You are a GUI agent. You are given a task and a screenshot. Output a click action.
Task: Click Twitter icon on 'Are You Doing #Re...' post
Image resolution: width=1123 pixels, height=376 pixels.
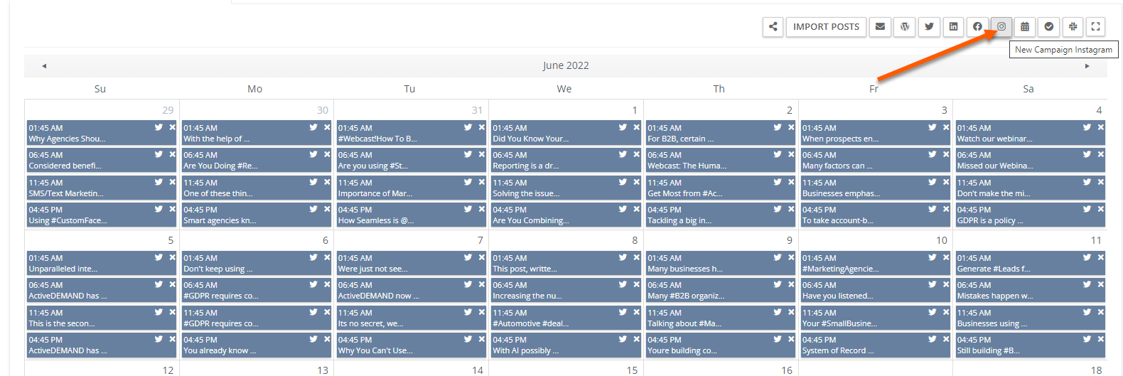coord(314,154)
